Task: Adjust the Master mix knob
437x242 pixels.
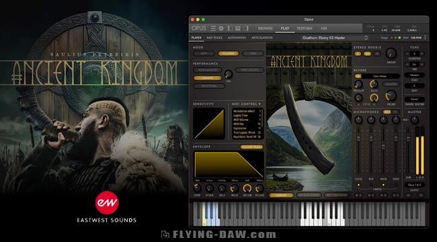Action: click(x=414, y=120)
